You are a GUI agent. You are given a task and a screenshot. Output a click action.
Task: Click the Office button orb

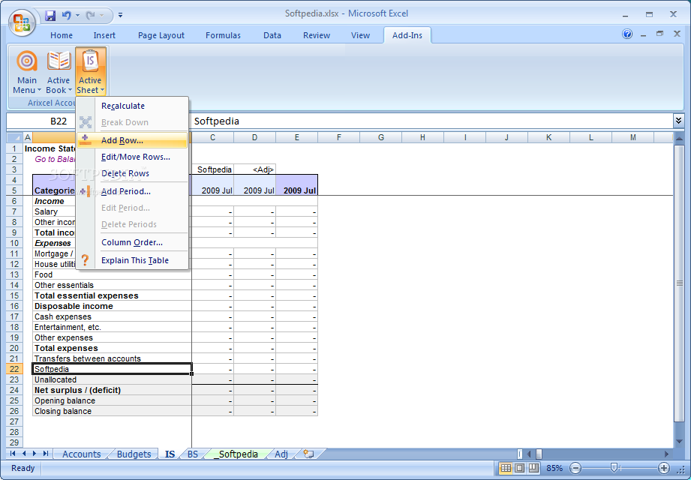pyautogui.click(x=22, y=22)
